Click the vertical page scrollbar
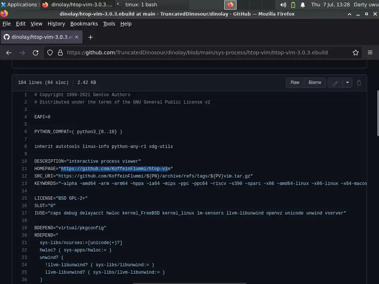Viewport: 379px width, 284px height. click(378, 113)
